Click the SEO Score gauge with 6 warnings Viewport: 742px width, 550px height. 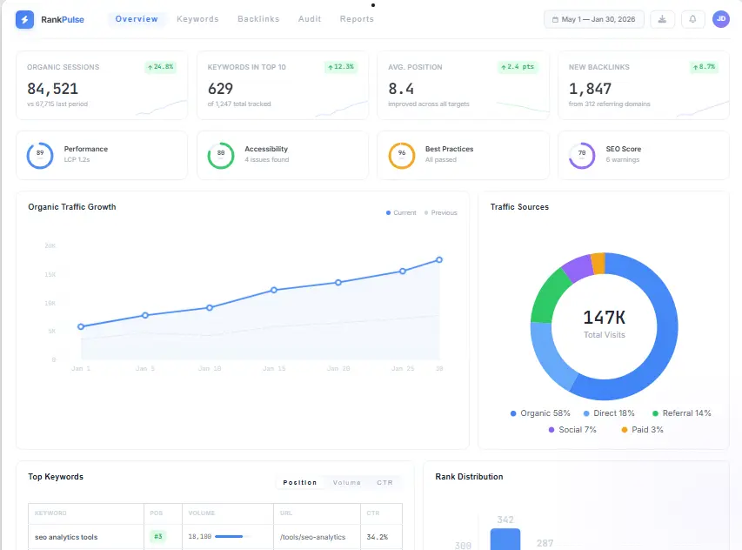pyautogui.click(x=584, y=154)
